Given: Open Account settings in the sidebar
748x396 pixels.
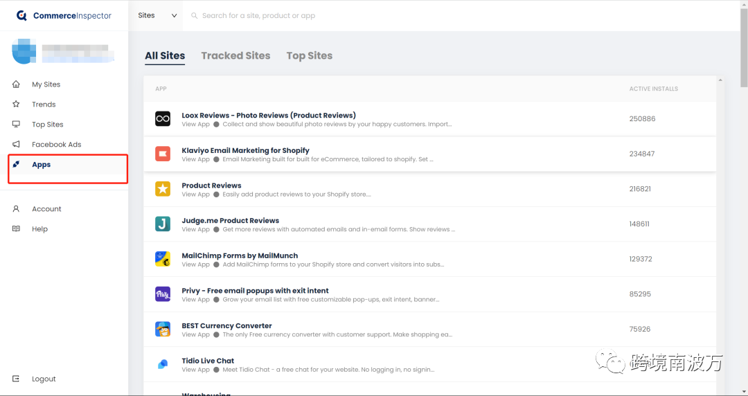Looking at the screenshot, I should tap(46, 209).
